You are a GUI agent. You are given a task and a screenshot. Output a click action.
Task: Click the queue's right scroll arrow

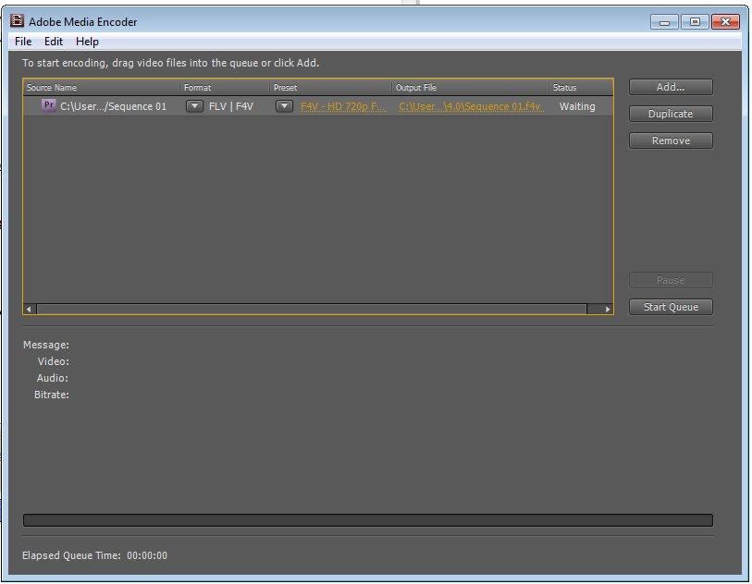point(607,309)
